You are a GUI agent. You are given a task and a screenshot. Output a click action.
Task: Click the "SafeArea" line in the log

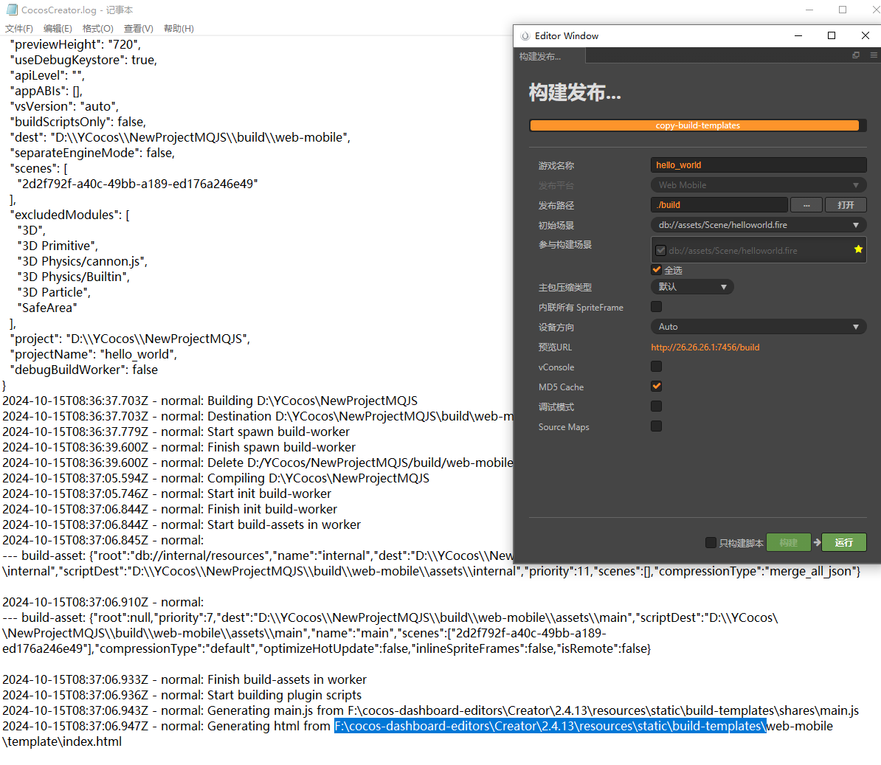tap(47, 308)
